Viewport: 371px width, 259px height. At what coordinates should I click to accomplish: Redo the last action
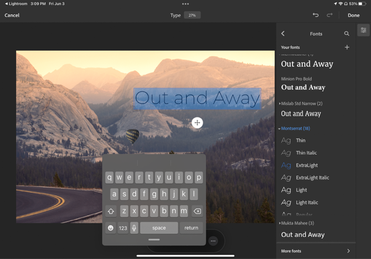[x=330, y=15]
